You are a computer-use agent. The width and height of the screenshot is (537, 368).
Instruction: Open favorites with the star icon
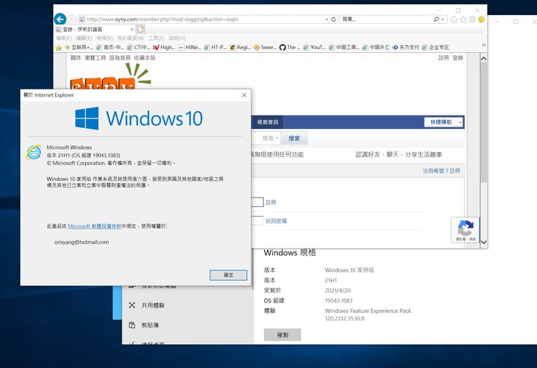click(x=463, y=19)
